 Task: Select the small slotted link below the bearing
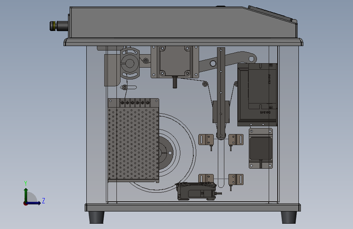tap(129, 88)
